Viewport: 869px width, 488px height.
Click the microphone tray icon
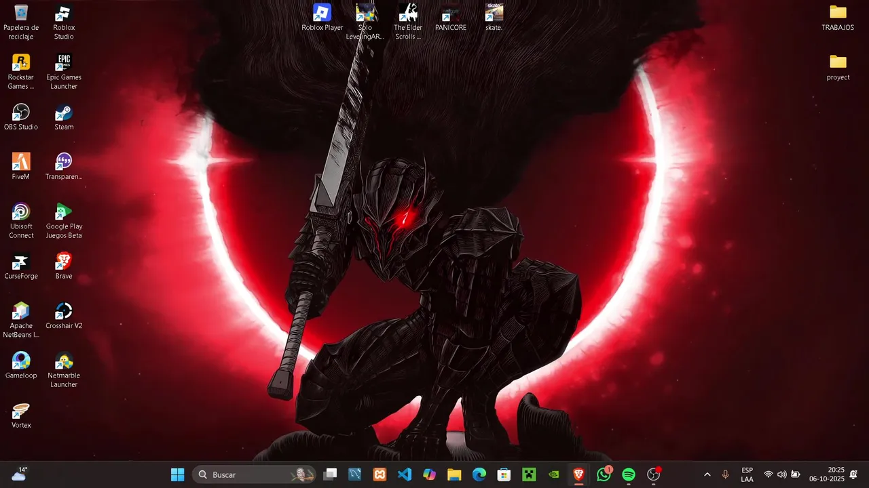[725, 474]
